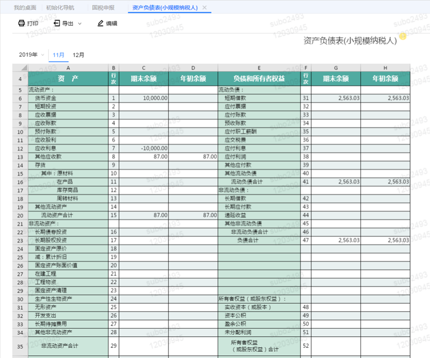Click the 资 产 header cell
430x358 pixels.
(x=68, y=79)
